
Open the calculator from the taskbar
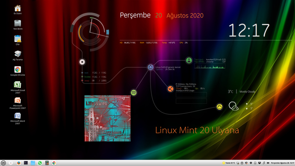47,163
